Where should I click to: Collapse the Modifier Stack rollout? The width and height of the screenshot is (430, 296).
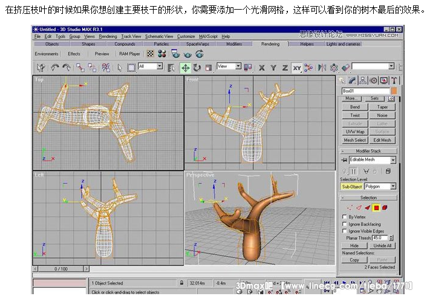click(x=368, y=151)
